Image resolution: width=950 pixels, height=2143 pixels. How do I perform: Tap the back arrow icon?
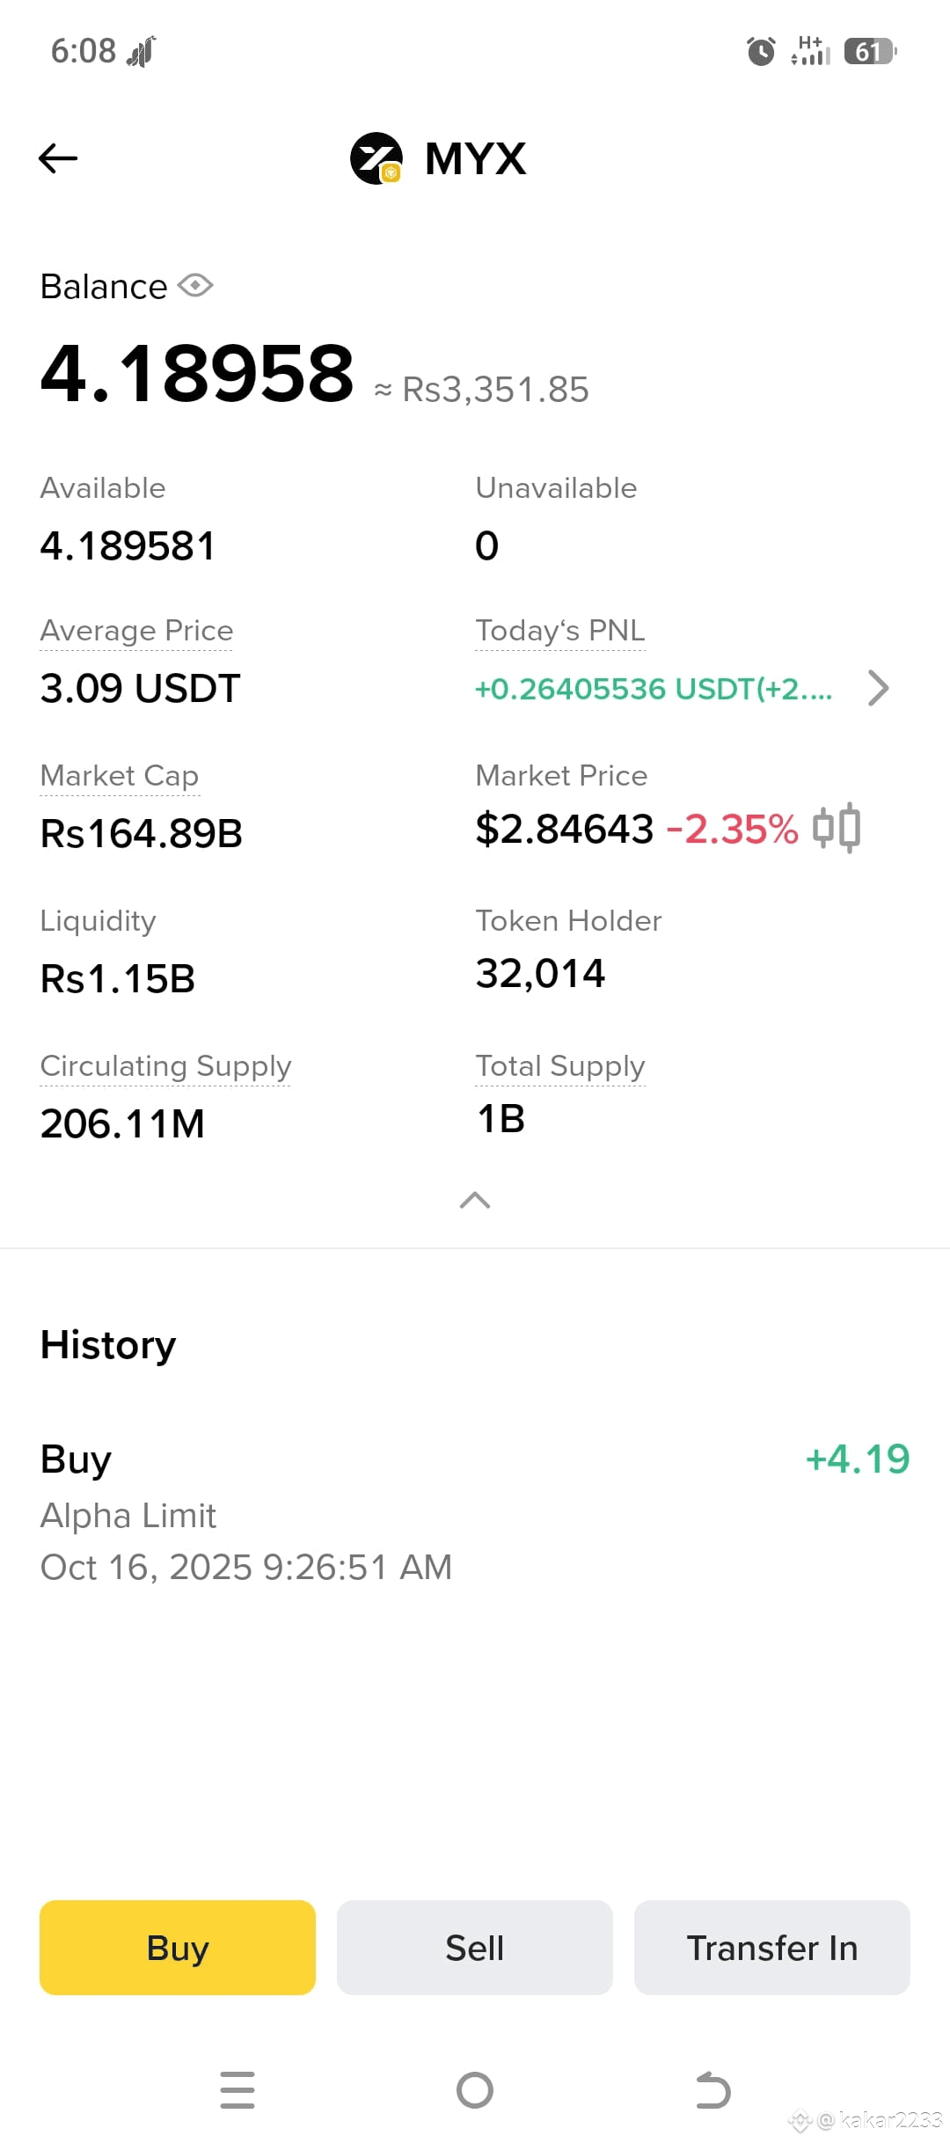58,158
